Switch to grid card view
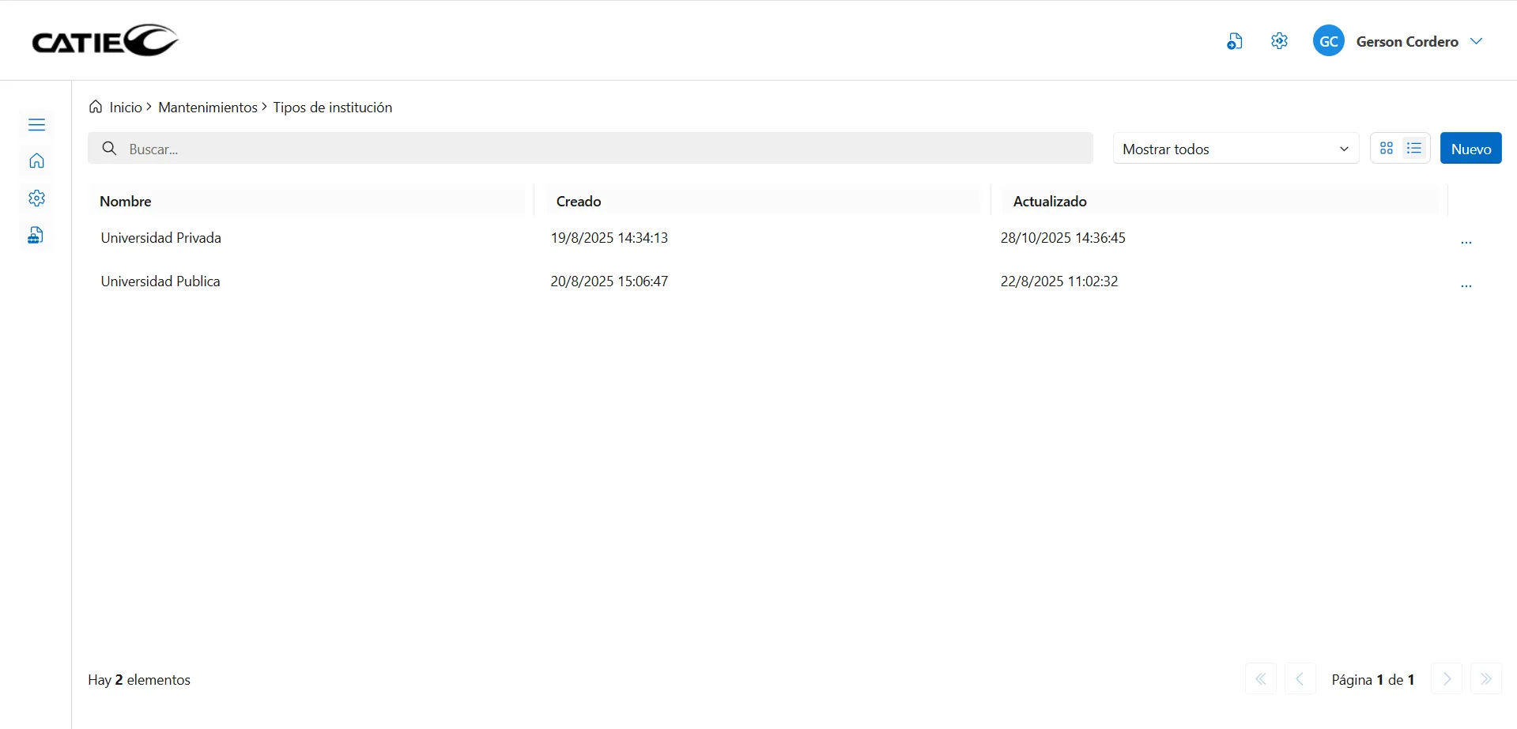The width and height of the screenshot is (1517, 729). [1387, 149]
